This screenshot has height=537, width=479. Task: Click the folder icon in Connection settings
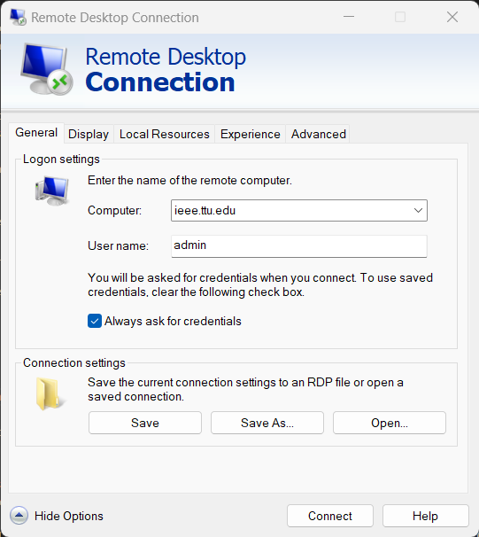[50, 393]
